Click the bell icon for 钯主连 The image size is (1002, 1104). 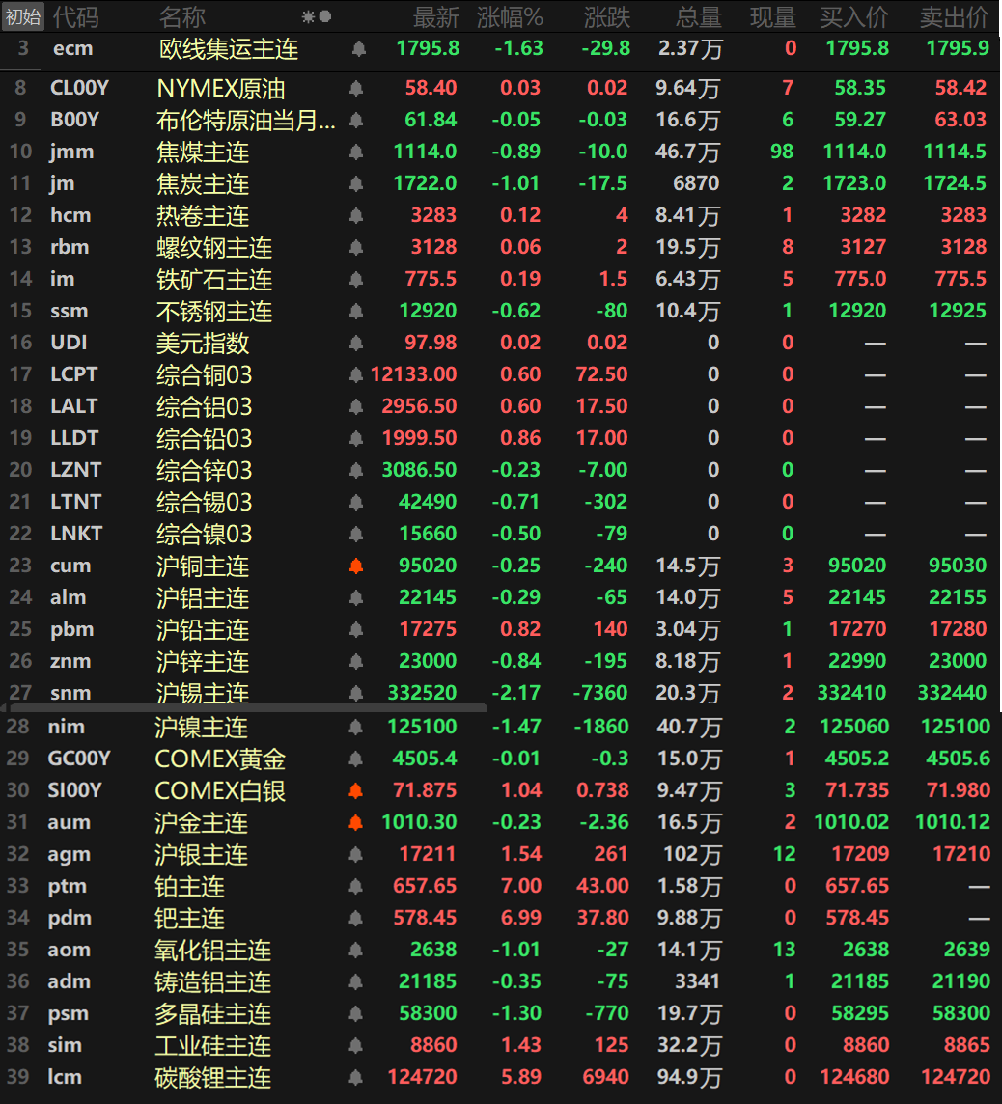[356, 918]
